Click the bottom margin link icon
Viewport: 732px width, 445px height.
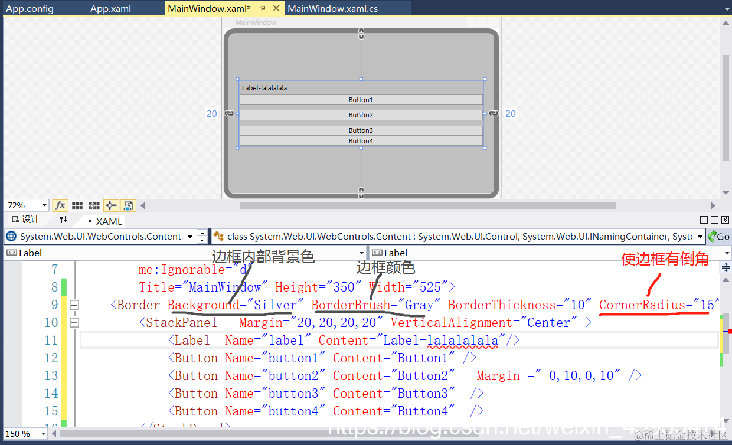coord(361,192)
